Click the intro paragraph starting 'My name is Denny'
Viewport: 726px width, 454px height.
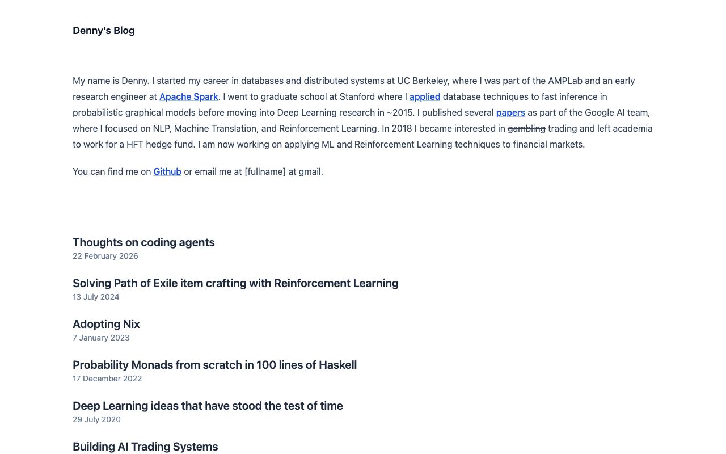[363, 112]
